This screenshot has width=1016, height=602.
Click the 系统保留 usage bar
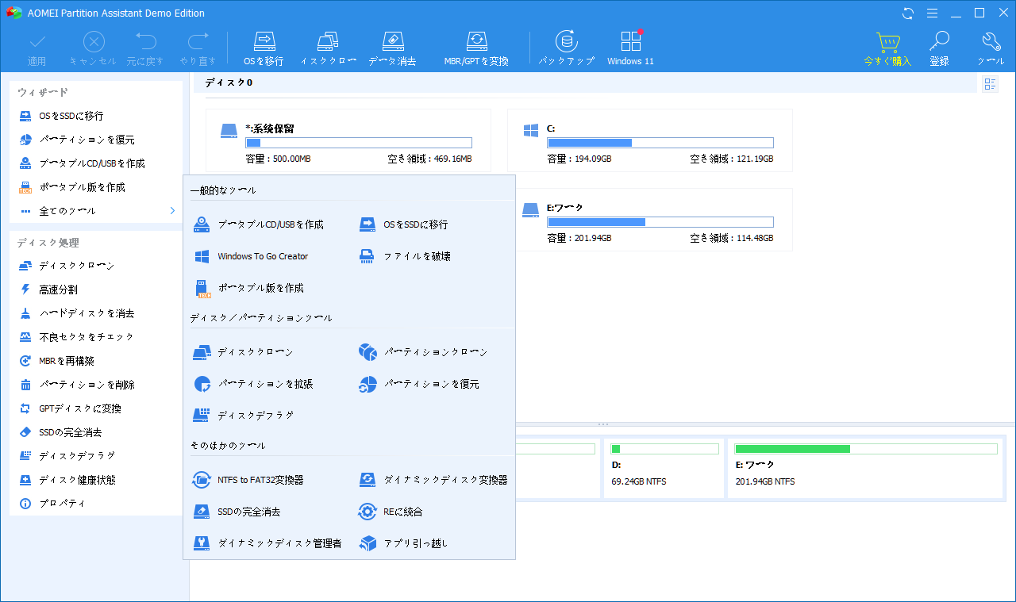(x=359, y=143)
